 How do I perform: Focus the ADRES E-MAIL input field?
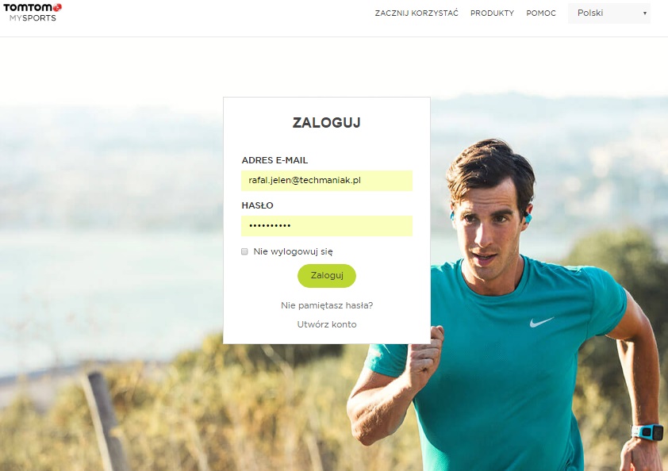(x=327, y=181)
